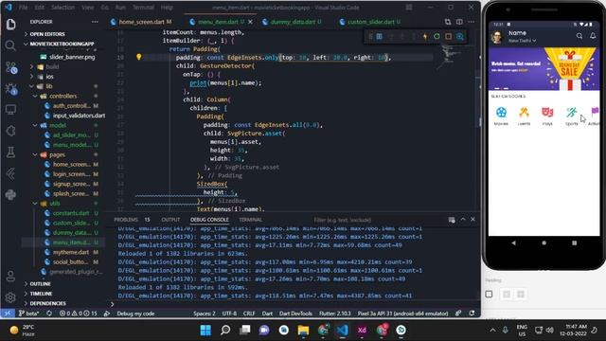
Task: Open the Terminal menu
Action: tap(143, 8)
